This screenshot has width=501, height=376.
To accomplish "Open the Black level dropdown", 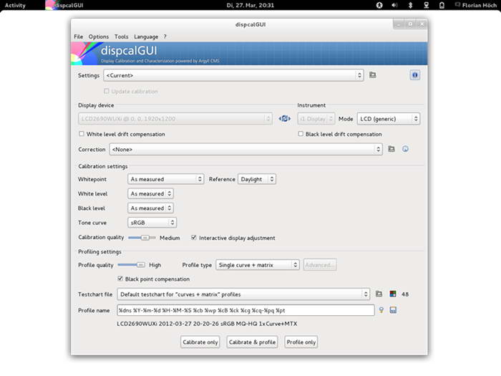I will (150, 208).
